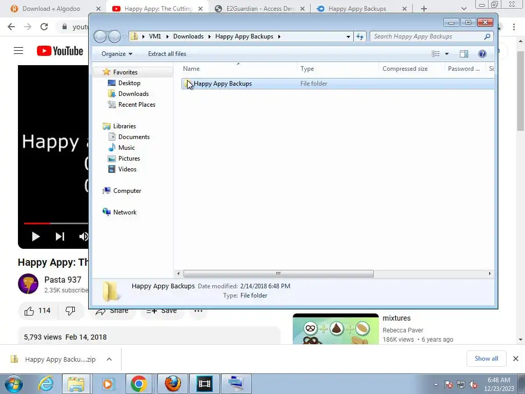Select Downloads in the address breadcrumb

[188, 36]
